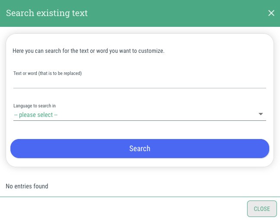Click the blue Search button
Viewport: 280px width, 220px height.
140,149
